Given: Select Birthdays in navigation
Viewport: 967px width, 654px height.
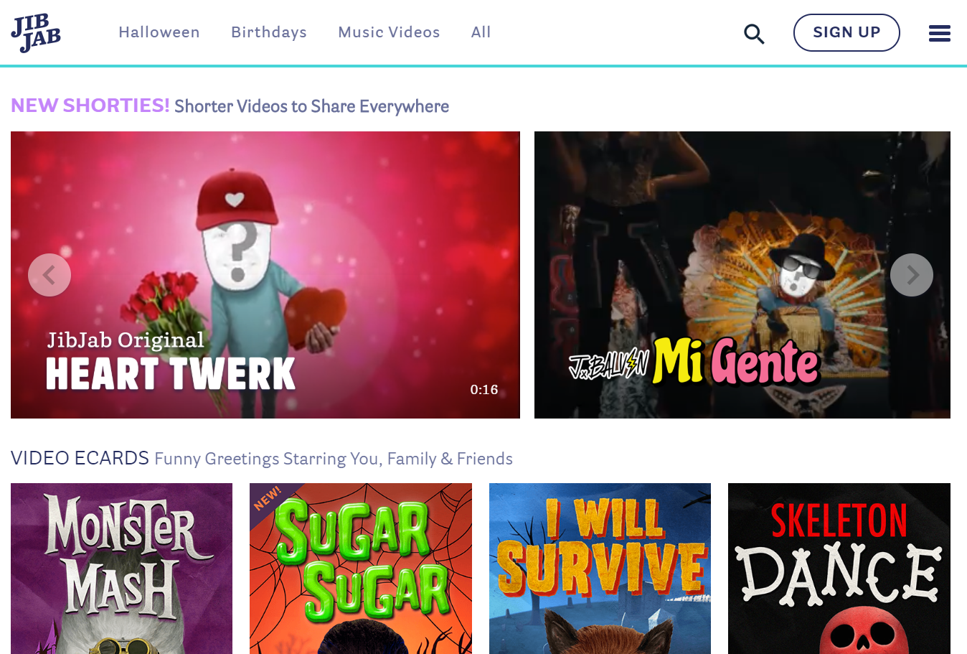Looking at the screenshot, I should [x=269, y=32].
